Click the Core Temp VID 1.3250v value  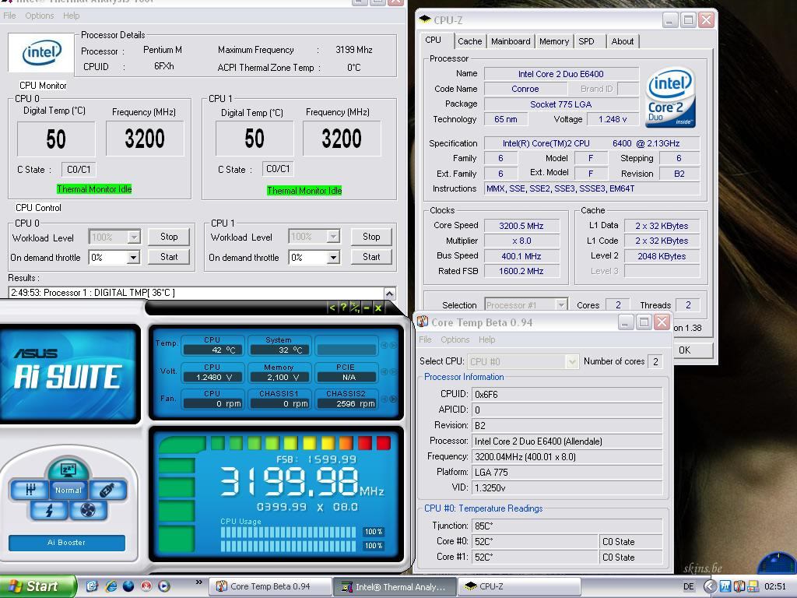point(567,487)
